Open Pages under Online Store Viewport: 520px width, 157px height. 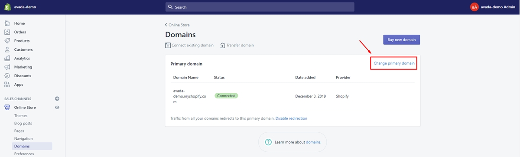coord(19,131)
